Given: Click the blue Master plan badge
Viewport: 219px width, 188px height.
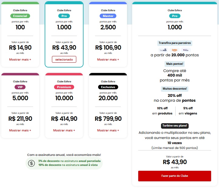Looking at the screenshot, I should coord(108,16).
